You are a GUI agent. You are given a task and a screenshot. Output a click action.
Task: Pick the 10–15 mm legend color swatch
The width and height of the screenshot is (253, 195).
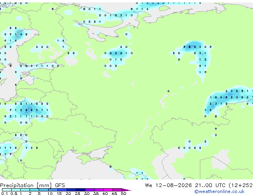point(53,190)
